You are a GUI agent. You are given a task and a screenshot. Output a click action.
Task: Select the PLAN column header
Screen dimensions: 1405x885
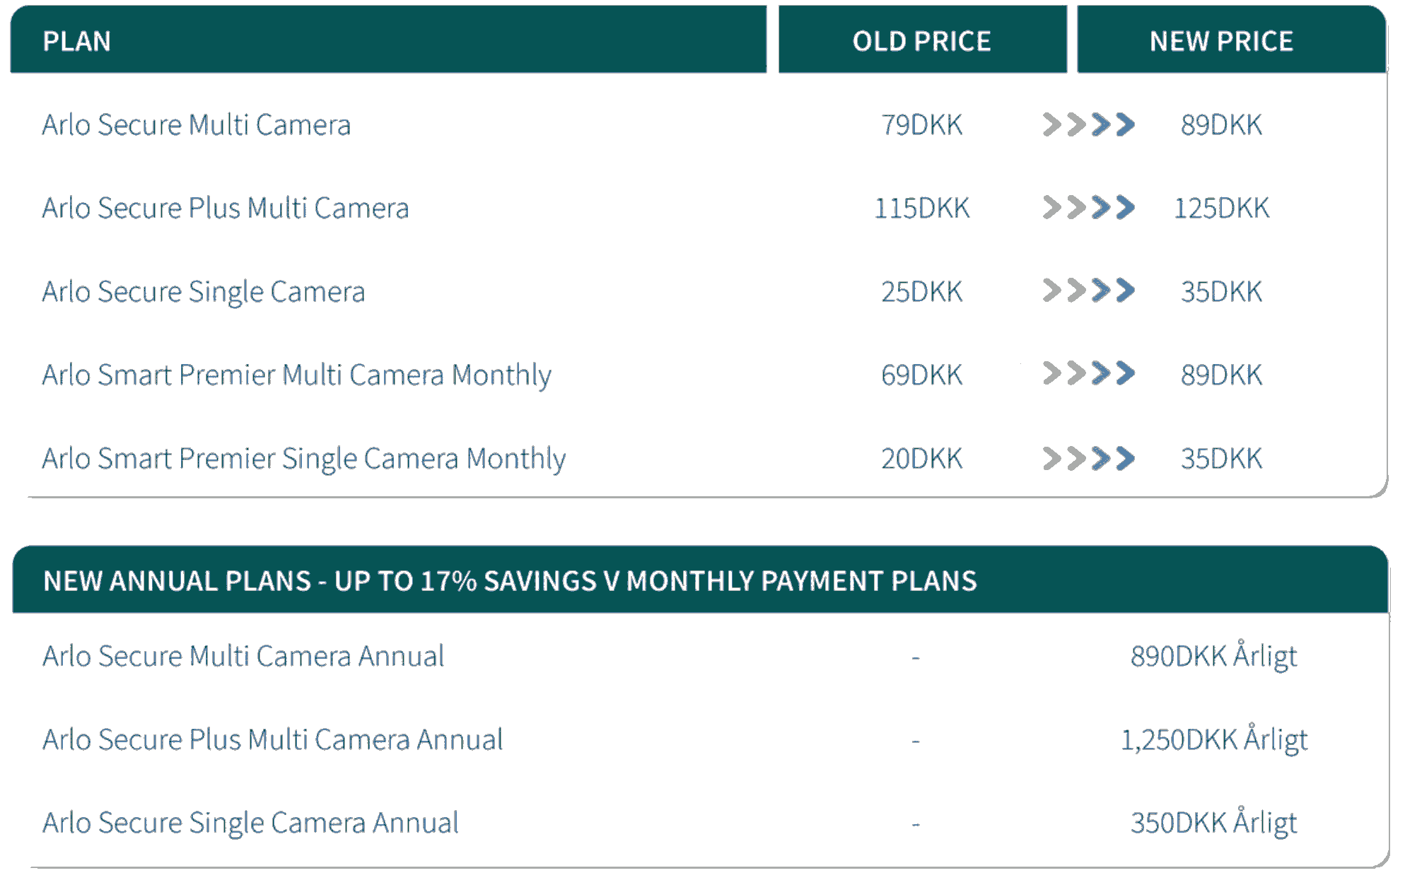click(76, 41)
